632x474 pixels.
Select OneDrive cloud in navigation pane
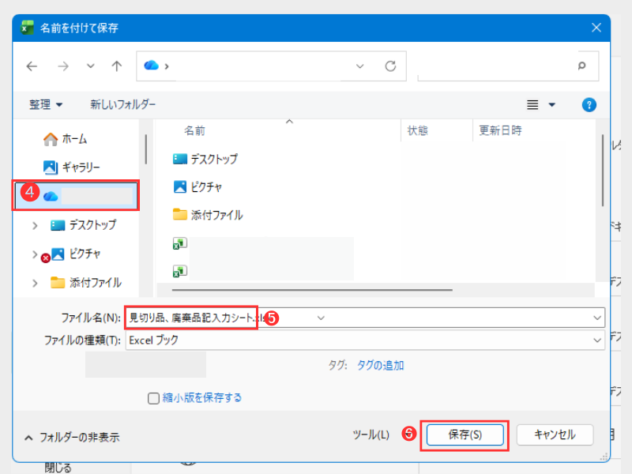tap(52, 196)
